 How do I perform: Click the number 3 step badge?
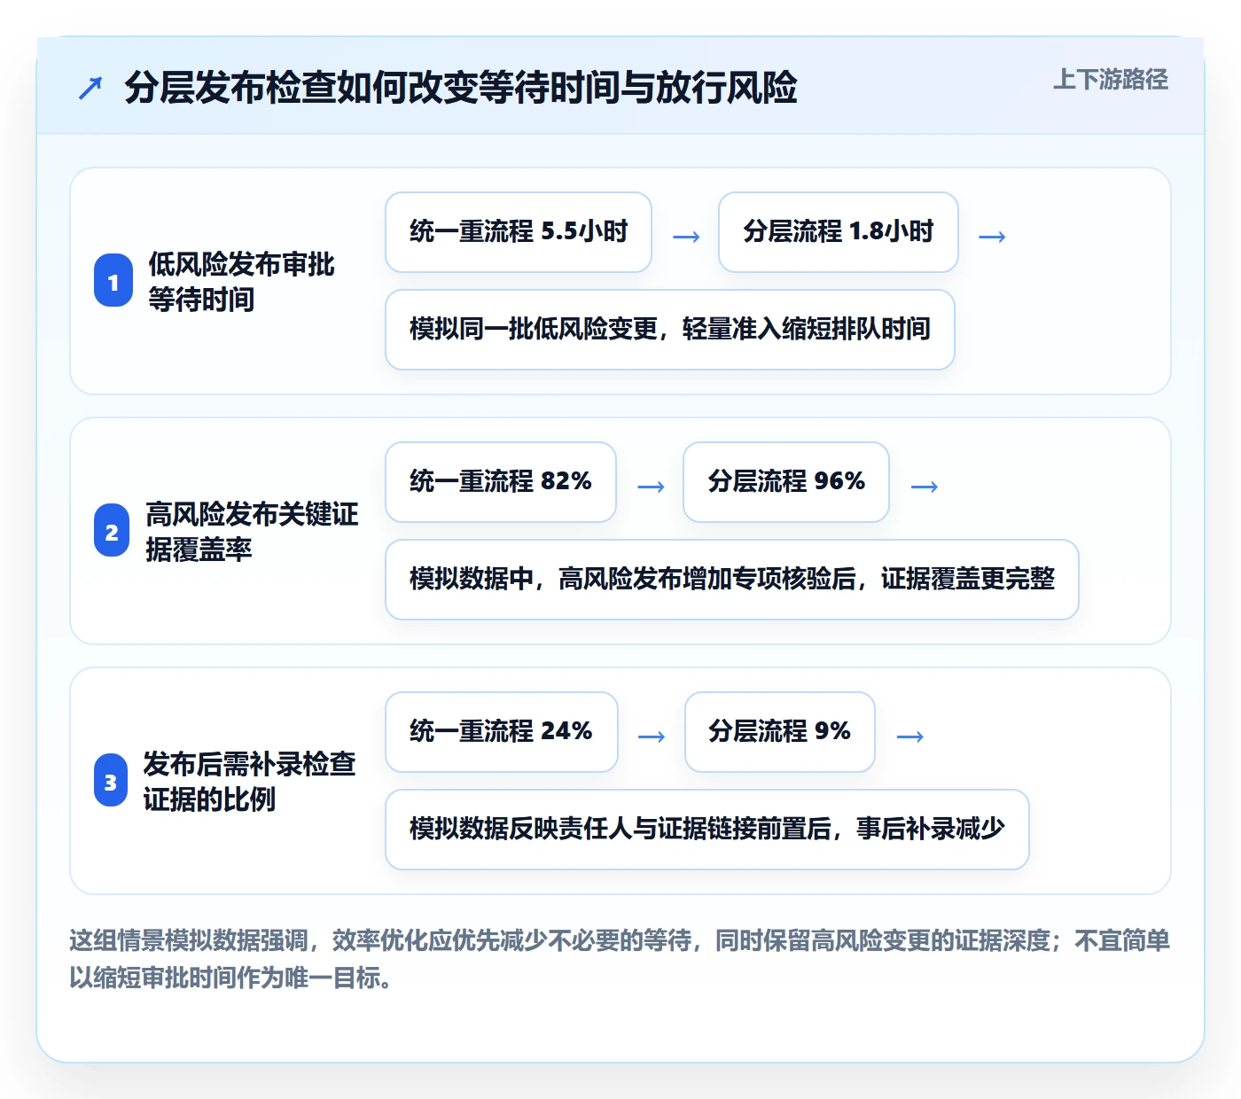pos(111,781)
